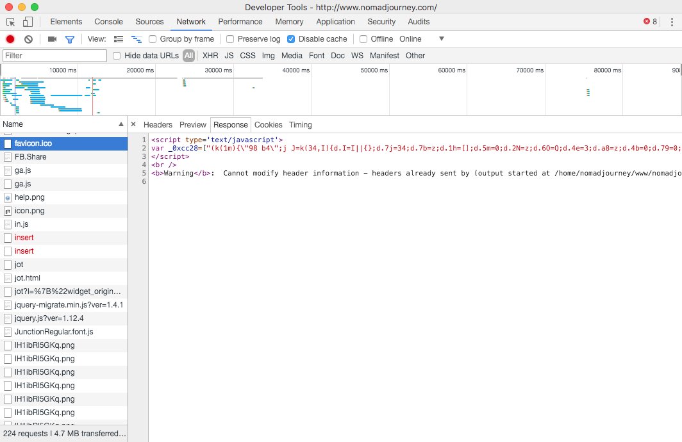Open the red error count indicator
The height and width of the screenshot is (442, 682).
[650, 22]
